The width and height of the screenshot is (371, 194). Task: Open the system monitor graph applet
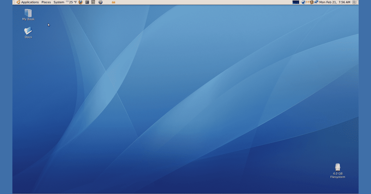[x=296, y=2]
